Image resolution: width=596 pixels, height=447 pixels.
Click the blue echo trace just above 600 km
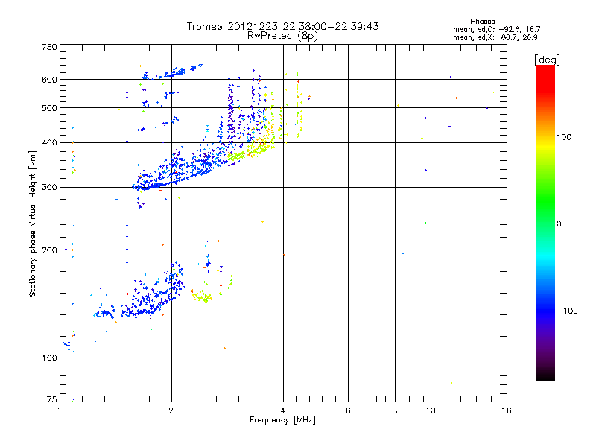[x=173, y=72]
